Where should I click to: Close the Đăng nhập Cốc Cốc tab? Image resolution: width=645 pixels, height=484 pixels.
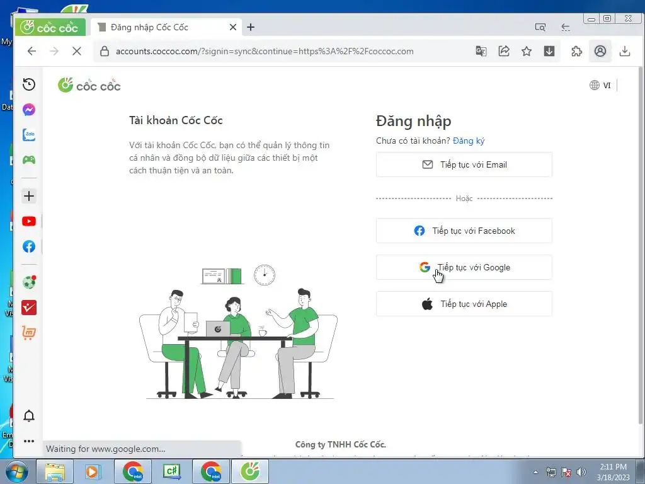(233, 27)
